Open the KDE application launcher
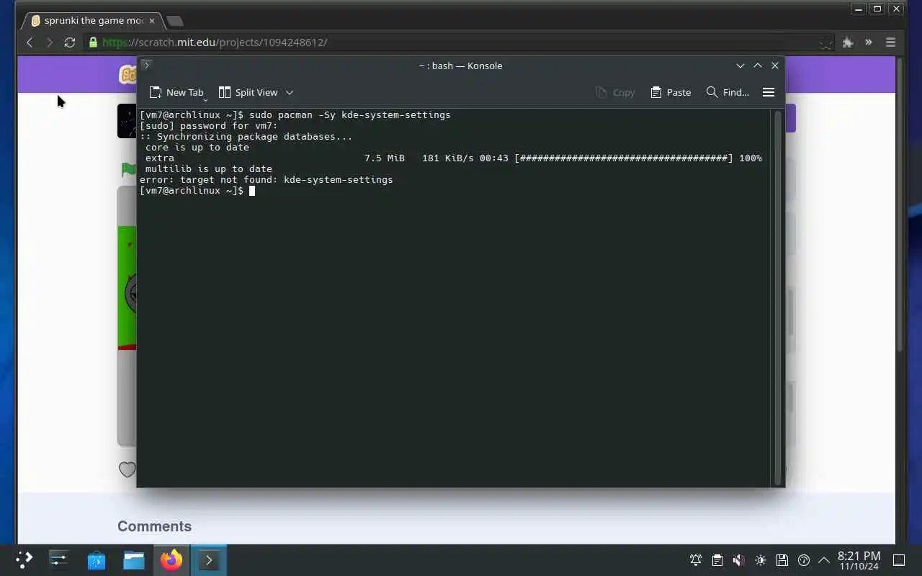This screenshot has width=922, height=576. point(24,559)
